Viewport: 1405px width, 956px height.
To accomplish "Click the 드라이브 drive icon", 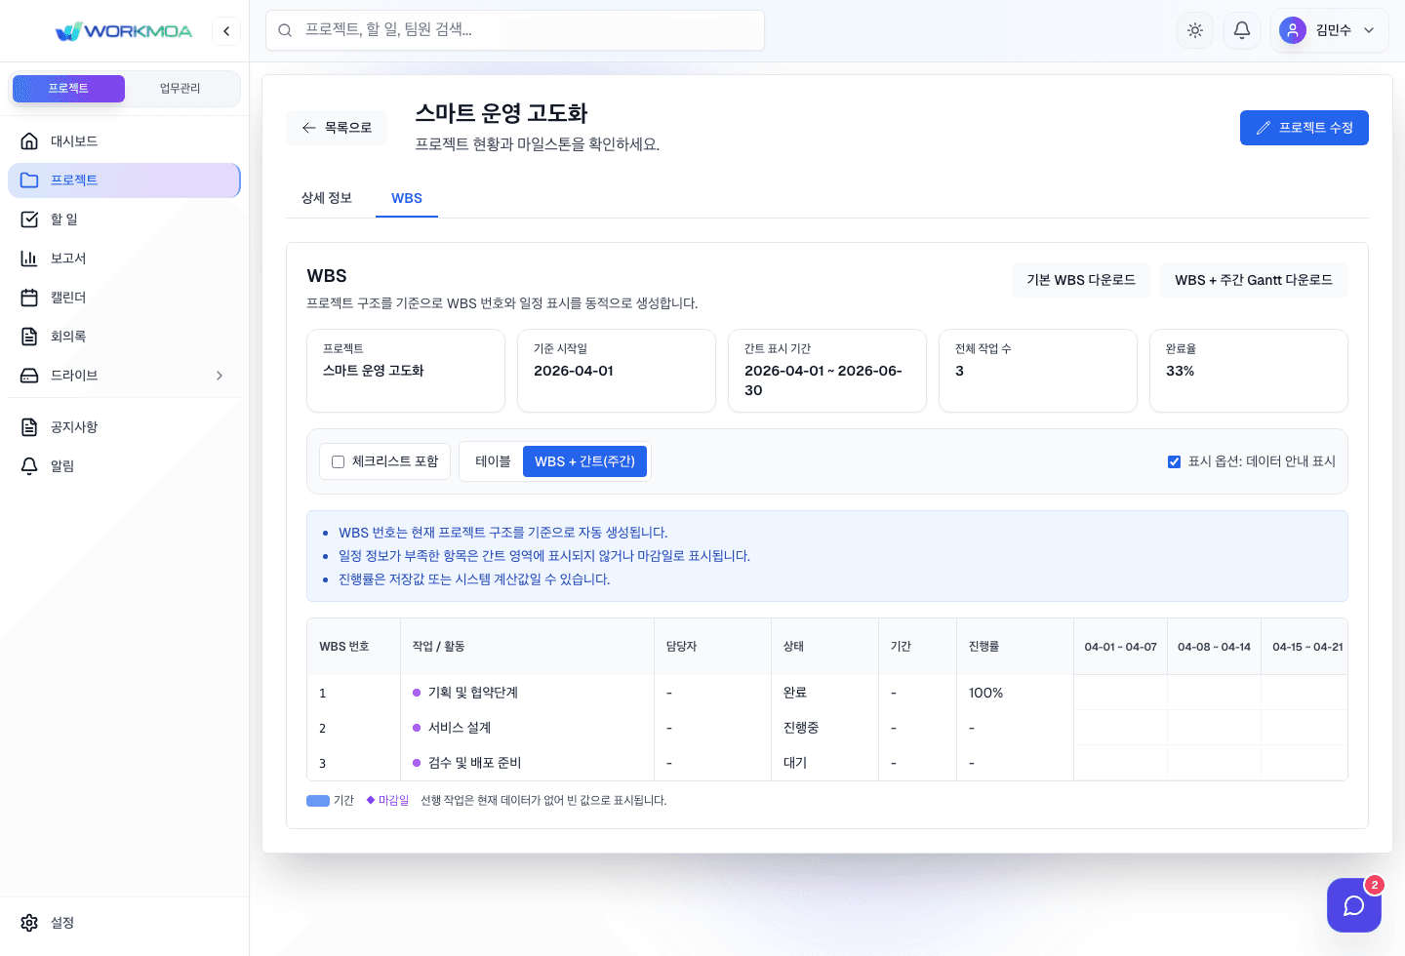I will (29, 376).
